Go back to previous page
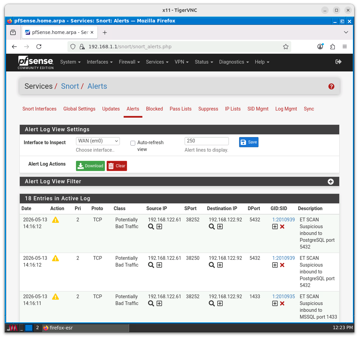The width and height of the screenshot is (359, 338). click(x=14, y=47)
